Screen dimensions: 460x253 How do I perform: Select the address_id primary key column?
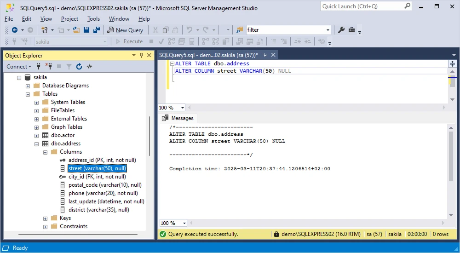coord(102,160)
